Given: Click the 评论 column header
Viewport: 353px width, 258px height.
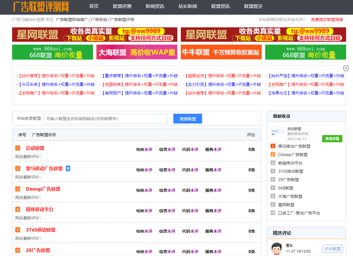Looking at the screenshot, I should point(251,135).
